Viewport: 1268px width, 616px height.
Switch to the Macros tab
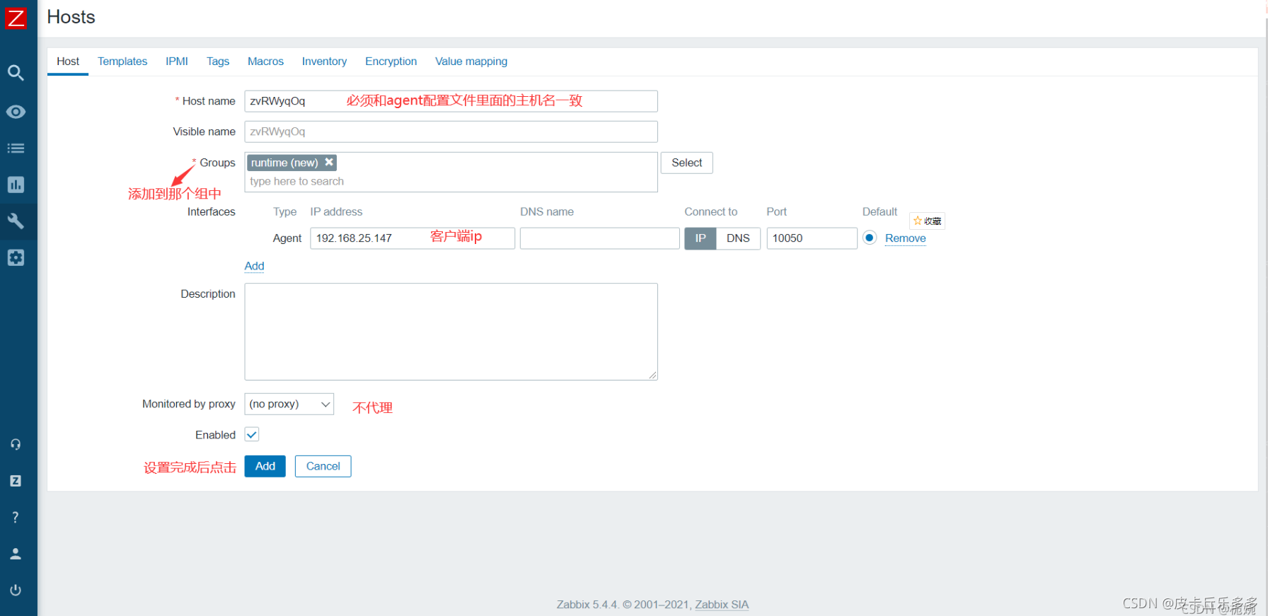click(x=265, y=62)
